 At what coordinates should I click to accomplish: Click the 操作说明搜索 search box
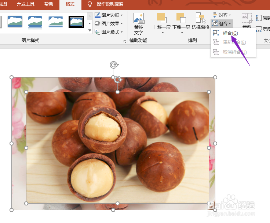(x=110, y=4)
